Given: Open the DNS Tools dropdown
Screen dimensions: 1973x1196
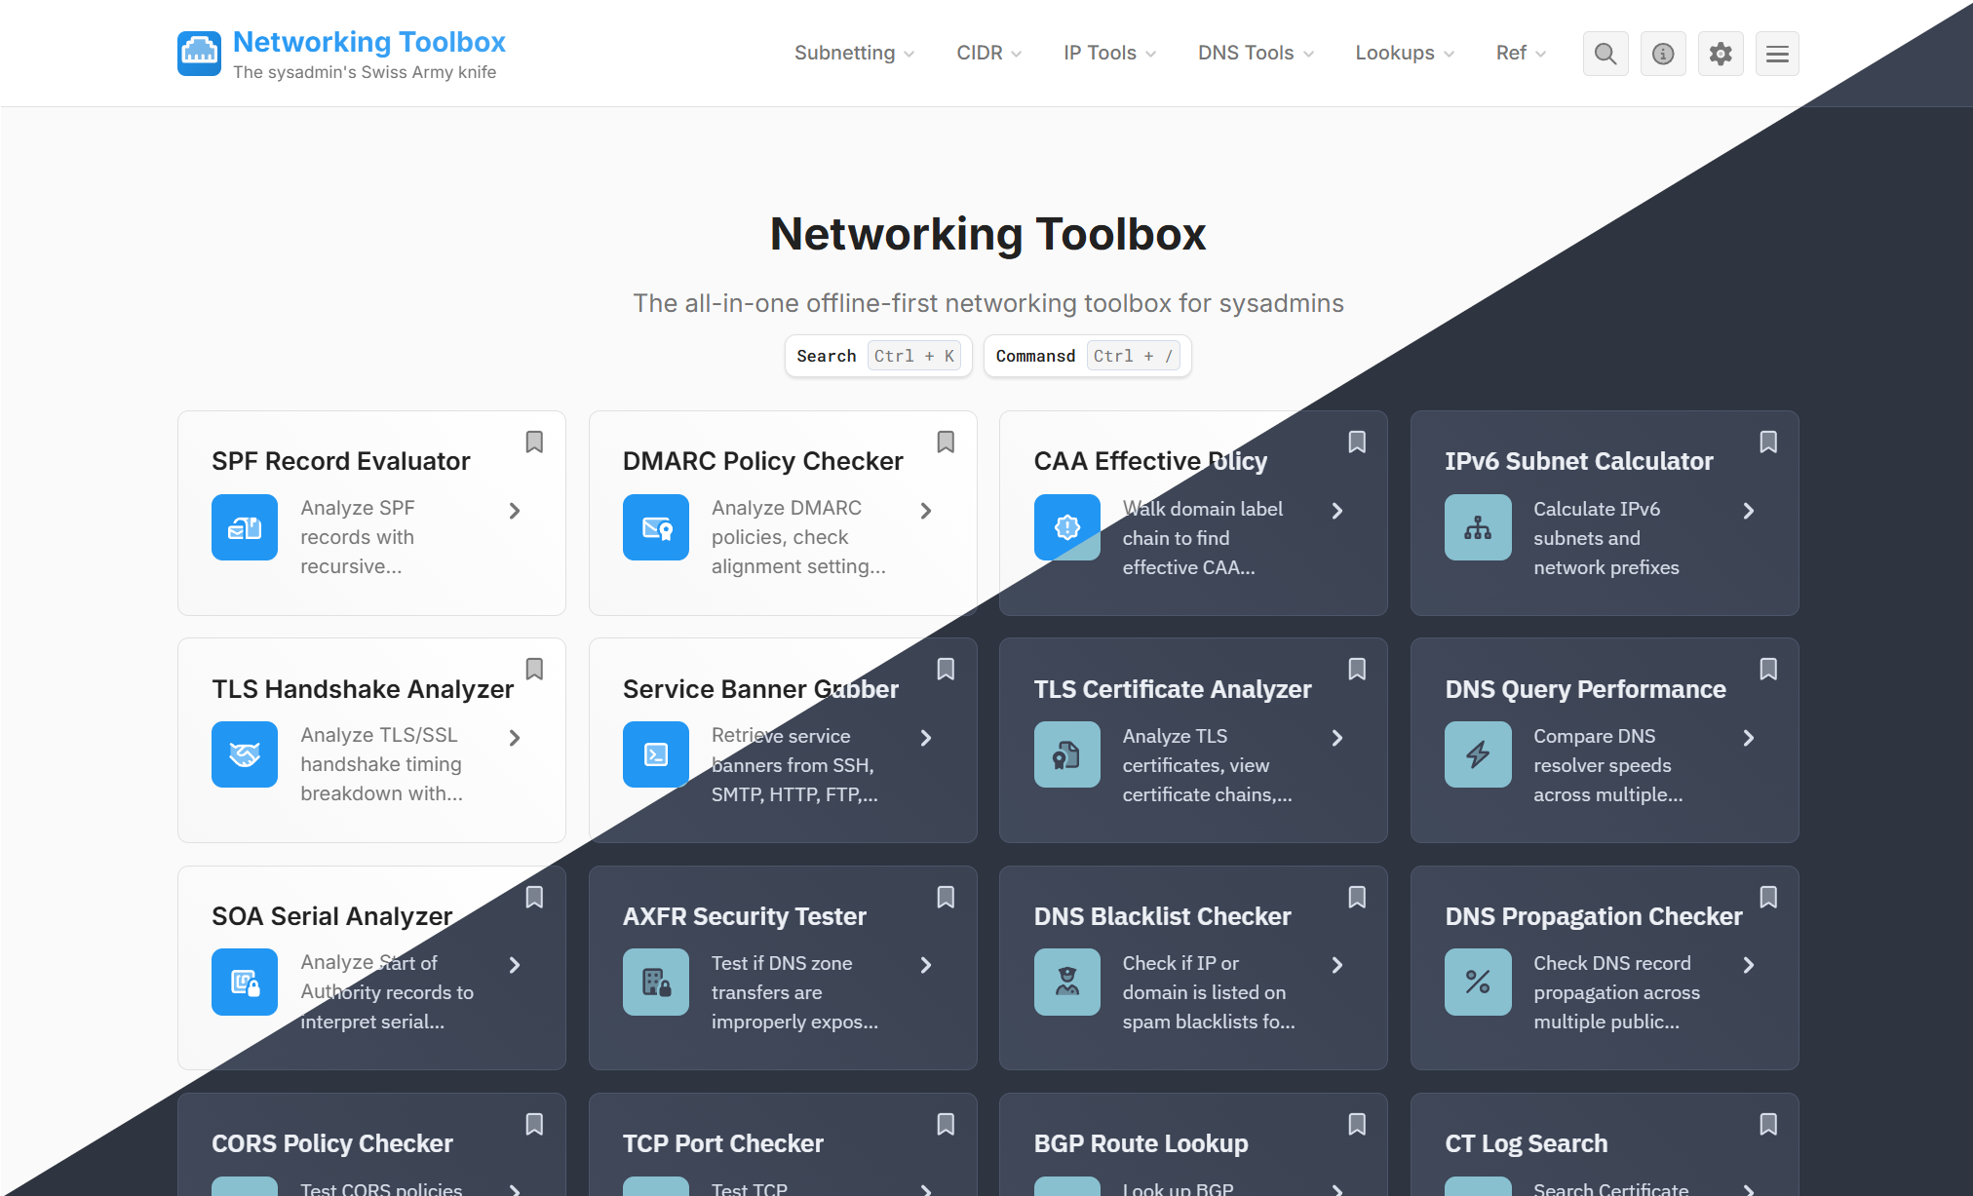Looking at the screenshot, I should [x=1255, y=54].
